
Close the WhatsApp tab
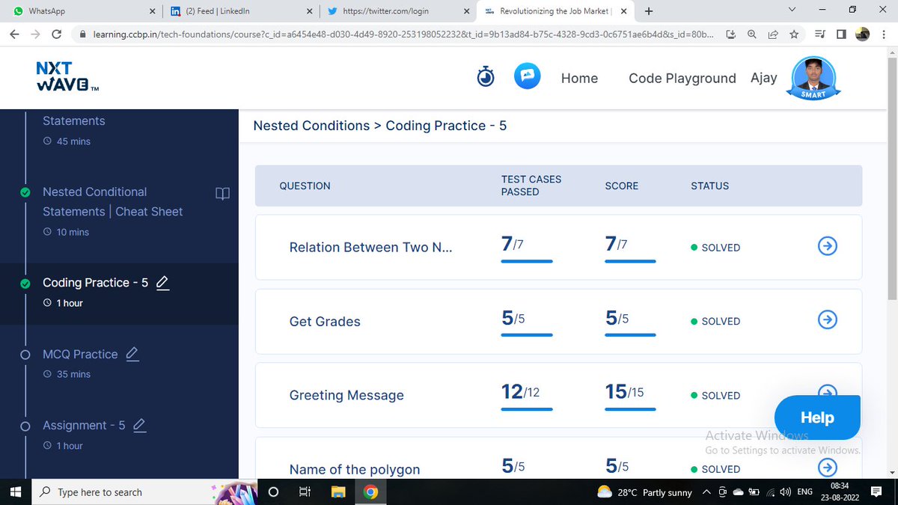coord(152,11)
